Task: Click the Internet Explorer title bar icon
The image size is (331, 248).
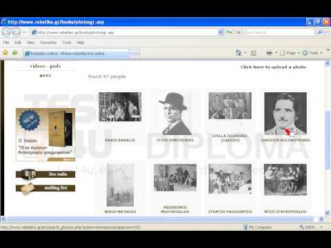Action: [x=3, y=22]
